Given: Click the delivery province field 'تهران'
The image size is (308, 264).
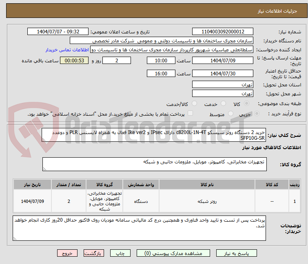Looking at the screenshot, I should 223,85.
